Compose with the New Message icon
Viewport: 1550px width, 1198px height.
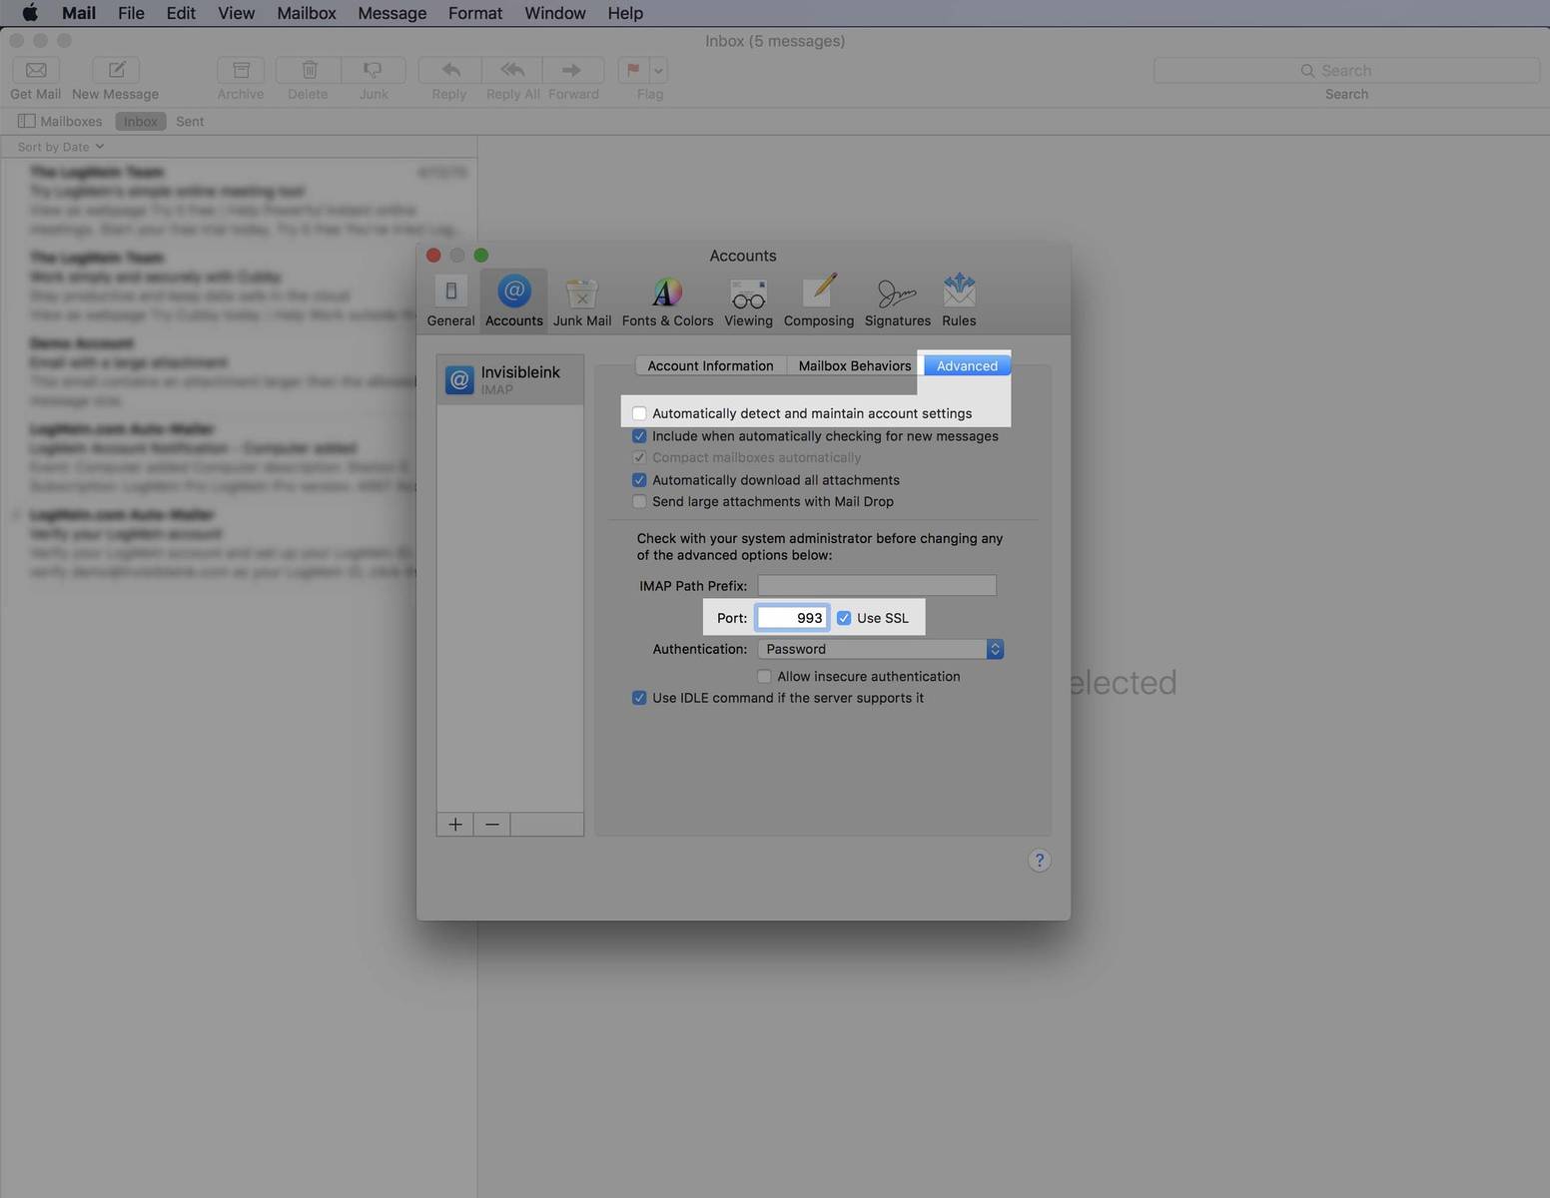(116, 70)
